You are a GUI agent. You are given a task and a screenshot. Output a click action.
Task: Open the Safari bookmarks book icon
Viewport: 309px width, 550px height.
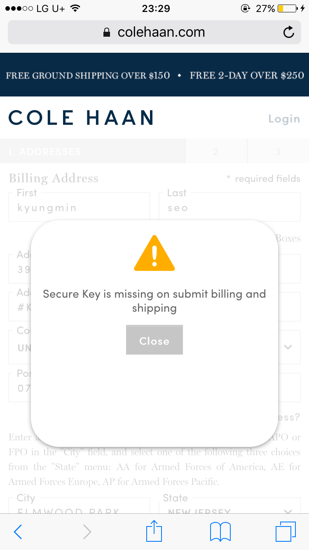(220, 532)
